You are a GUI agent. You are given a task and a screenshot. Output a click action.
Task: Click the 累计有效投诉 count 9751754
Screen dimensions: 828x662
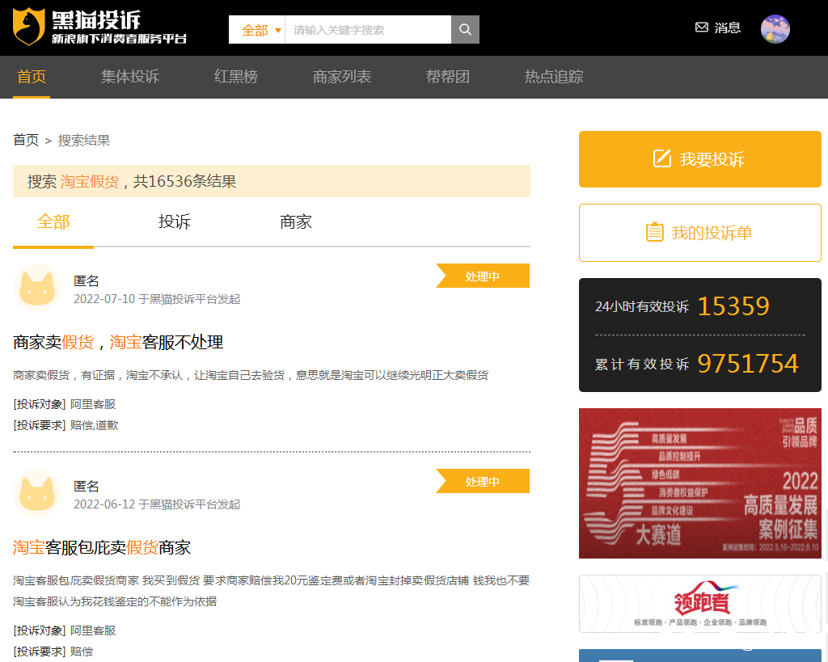[748, 363]
